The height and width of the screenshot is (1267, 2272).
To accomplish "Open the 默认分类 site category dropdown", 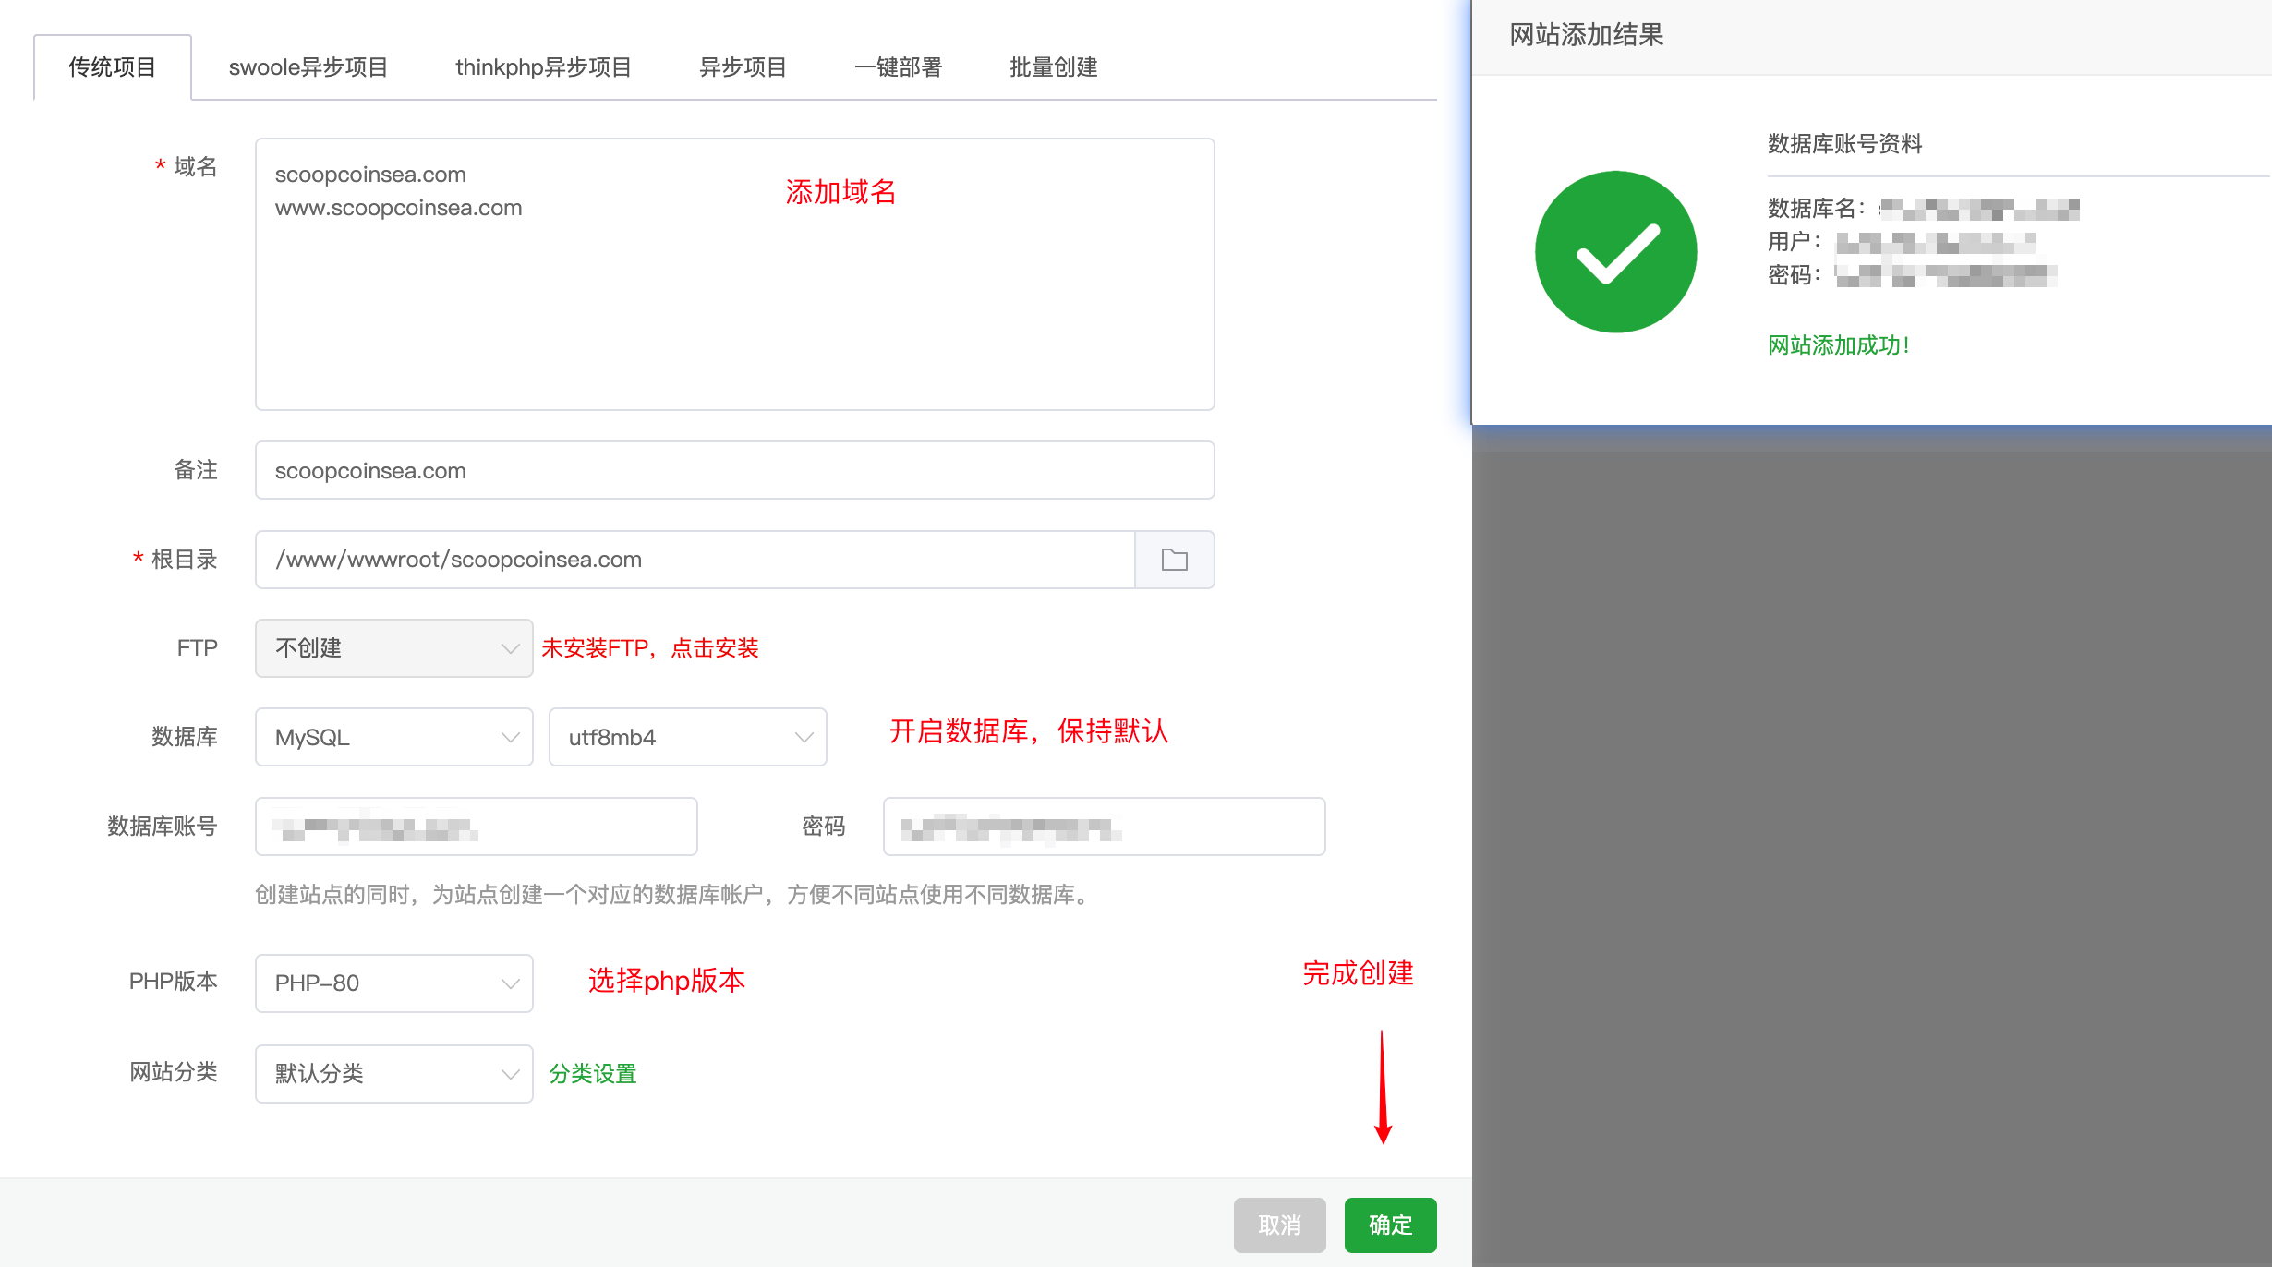I will pos(394,1074).
